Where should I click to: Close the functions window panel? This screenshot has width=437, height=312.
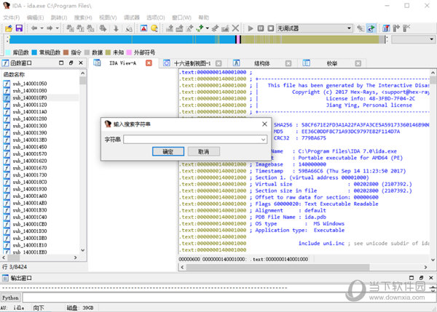[x=81, y=63]
